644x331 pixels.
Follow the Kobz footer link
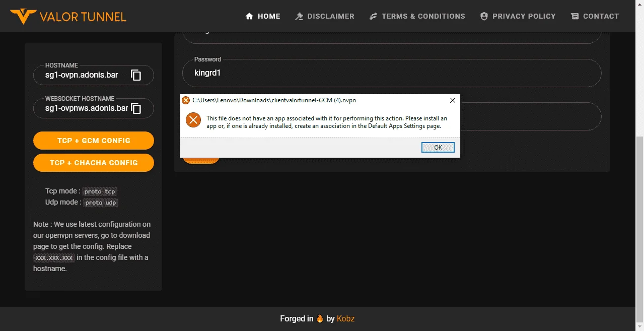pyautogui.click(x=346, y=318)
